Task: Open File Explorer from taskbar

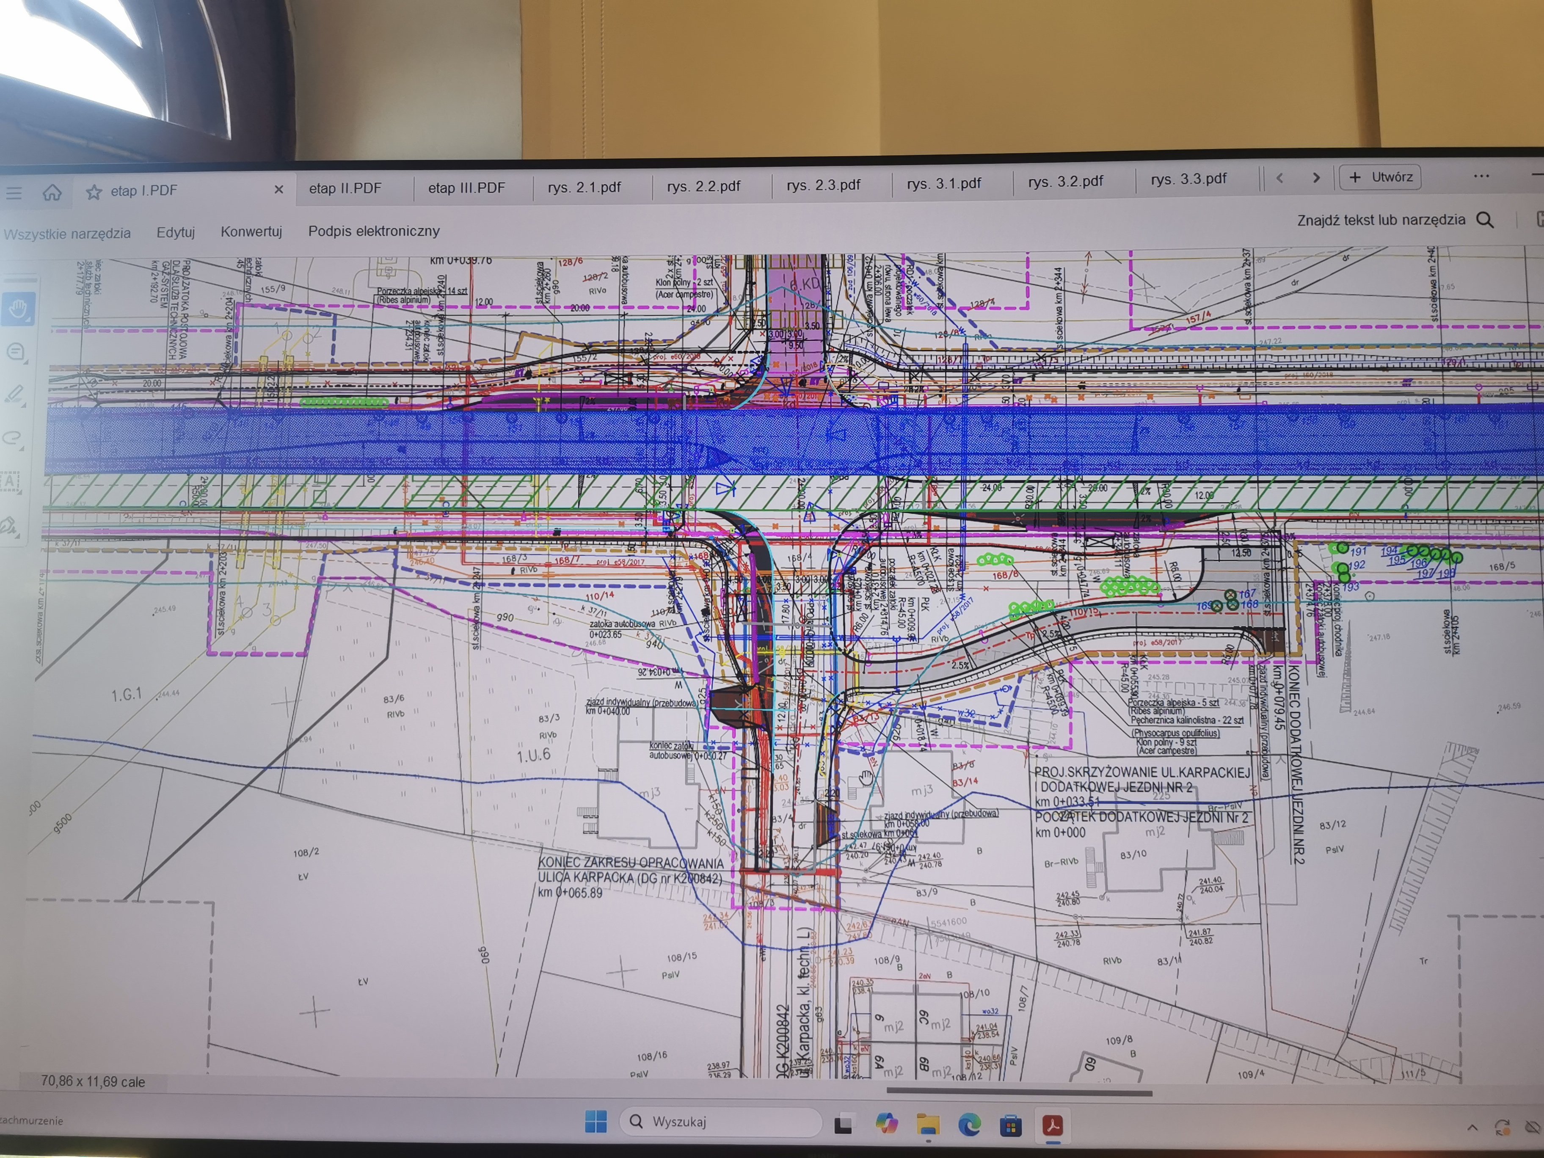Action: pyautogui.click(x=928, y=1125)
